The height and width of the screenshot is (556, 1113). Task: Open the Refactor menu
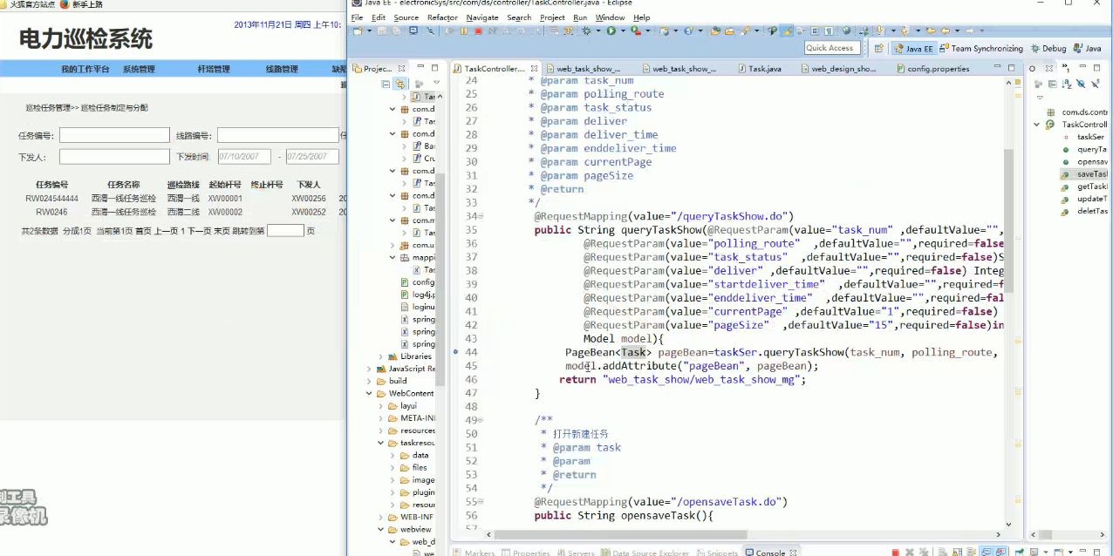click(x=442, y=17)
